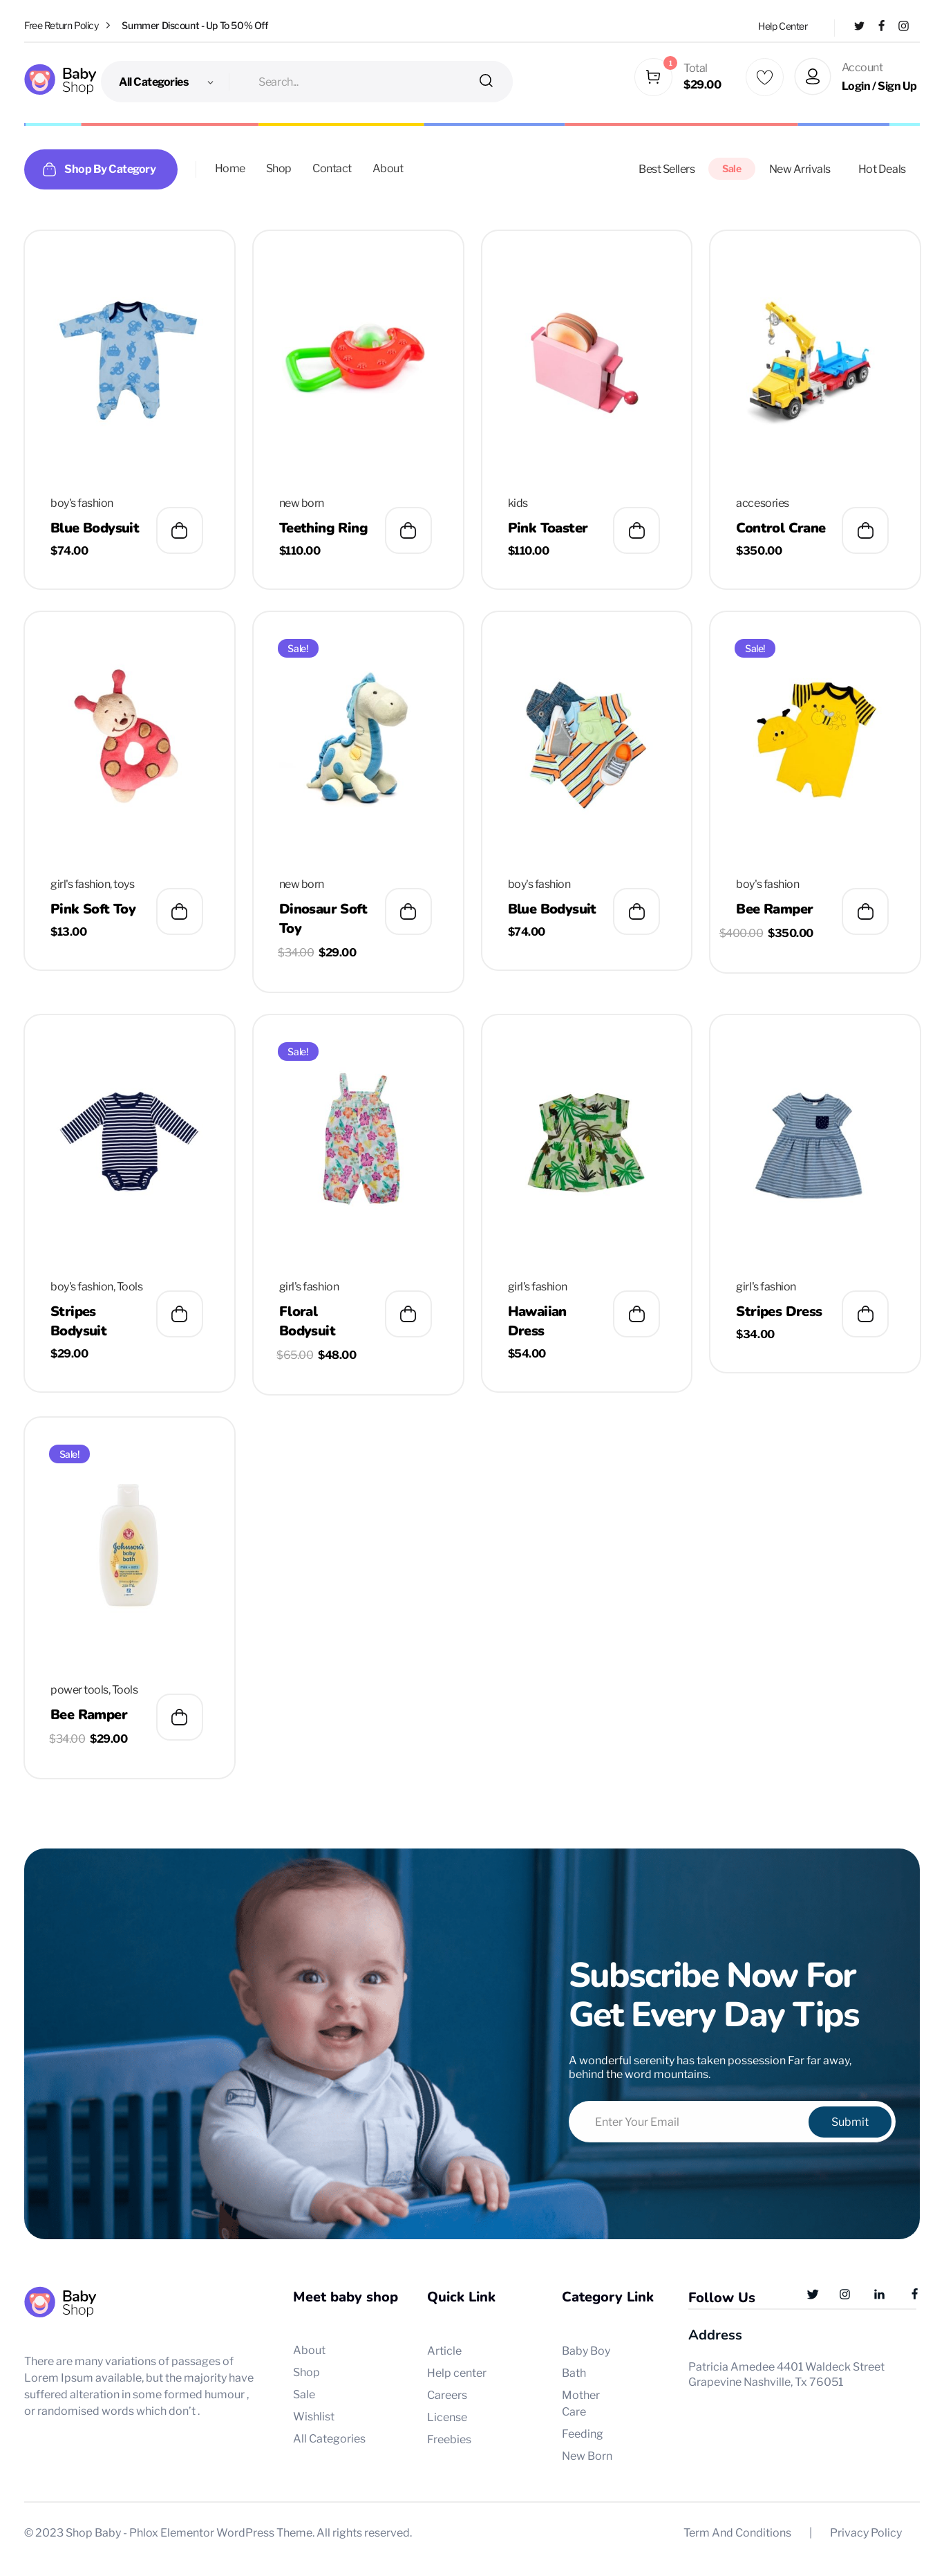
Task: Add Teething Ring to cart
Action: 408,530
